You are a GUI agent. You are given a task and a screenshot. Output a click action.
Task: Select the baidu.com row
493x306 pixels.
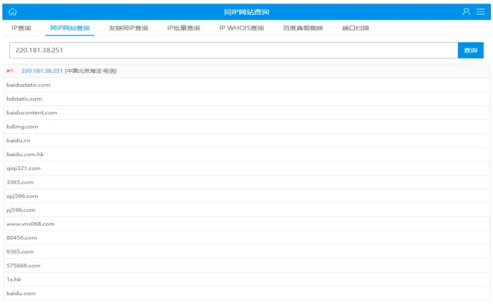(247, 293)
